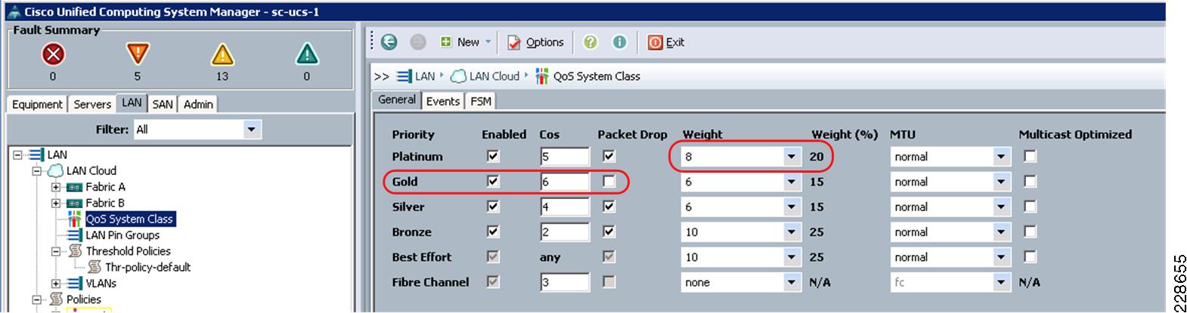This screenshot has height=313, width=1187.
Task: Select Policies tree item
Action: click(x=83, y=299)
